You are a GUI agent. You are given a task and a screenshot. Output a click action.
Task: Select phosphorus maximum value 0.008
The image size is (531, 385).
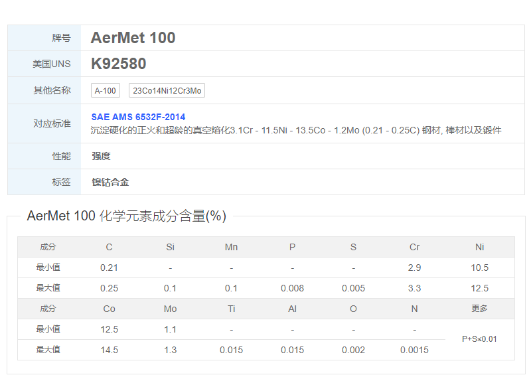click(x=292, y=289)
